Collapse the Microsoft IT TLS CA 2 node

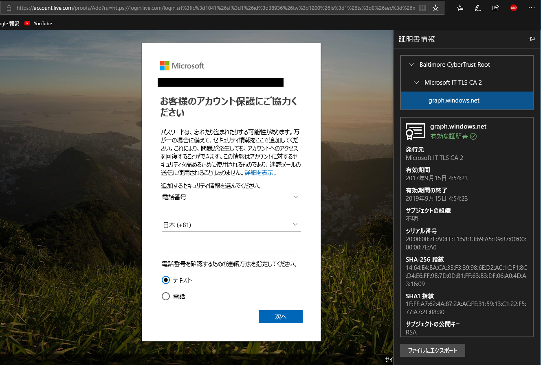416,83
